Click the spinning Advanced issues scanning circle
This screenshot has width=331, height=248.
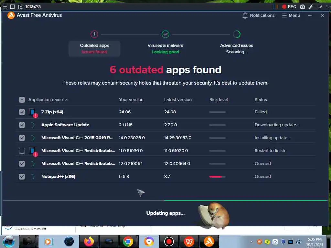237,34
